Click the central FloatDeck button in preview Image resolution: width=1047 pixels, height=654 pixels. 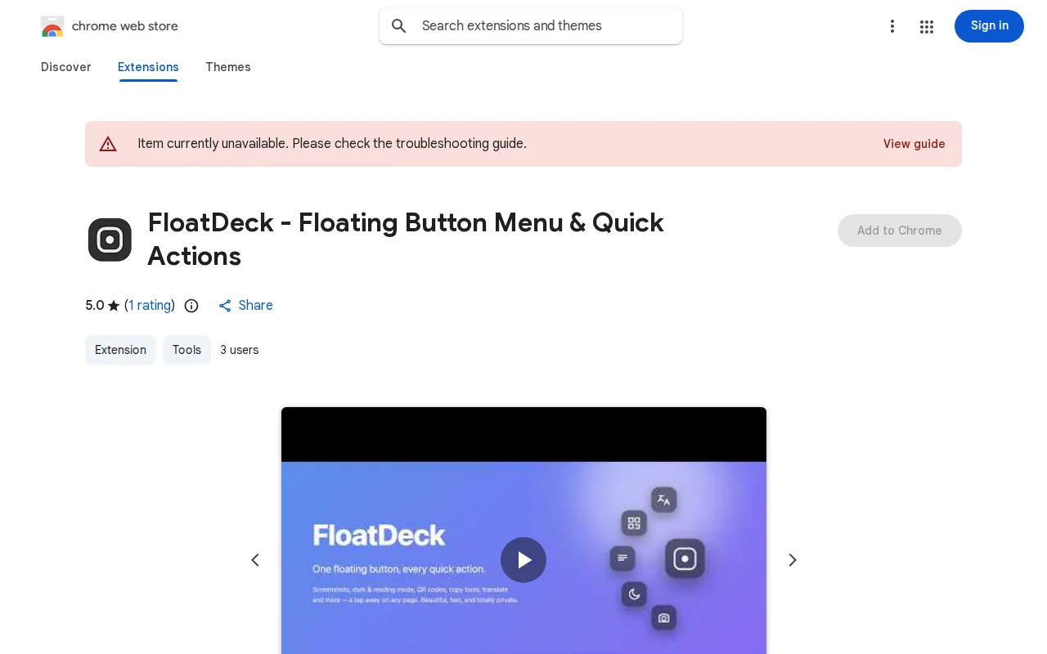(x=685, y=558)
